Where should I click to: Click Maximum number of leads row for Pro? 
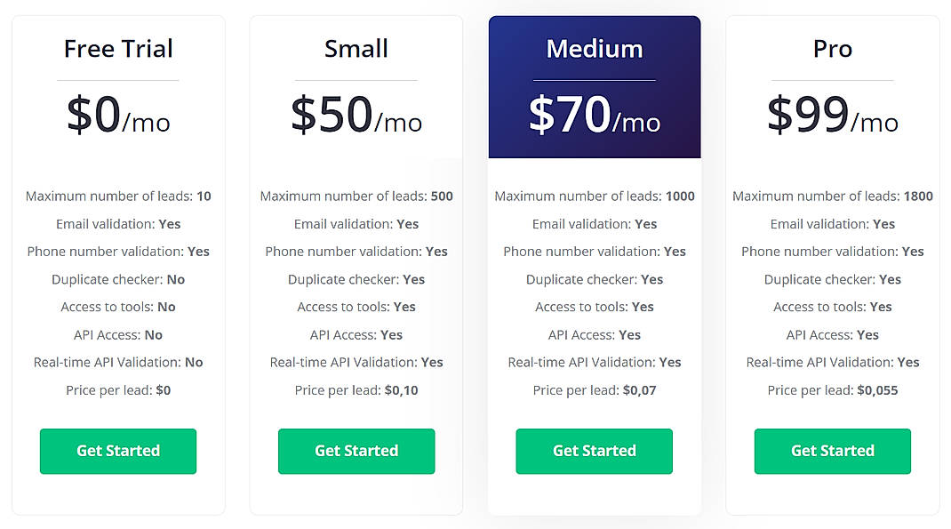[x=832, y=196]
